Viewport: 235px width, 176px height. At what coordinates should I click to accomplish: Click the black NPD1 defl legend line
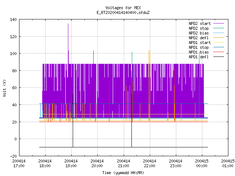pyautogui.click(x=218, y=57)
